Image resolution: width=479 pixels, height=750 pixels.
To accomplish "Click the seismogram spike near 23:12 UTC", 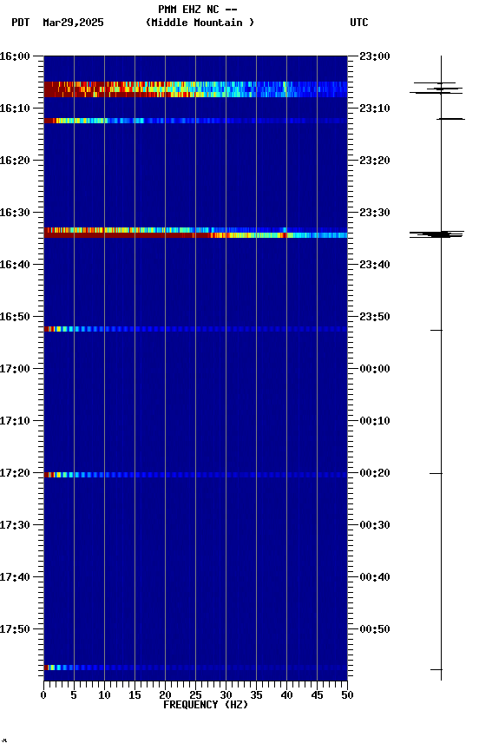I will [450, 119].
